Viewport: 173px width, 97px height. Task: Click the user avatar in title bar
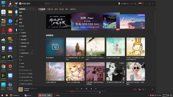119,4
